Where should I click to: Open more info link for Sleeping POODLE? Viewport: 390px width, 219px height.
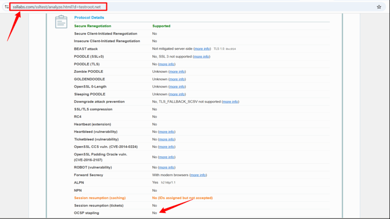point(177,94)
